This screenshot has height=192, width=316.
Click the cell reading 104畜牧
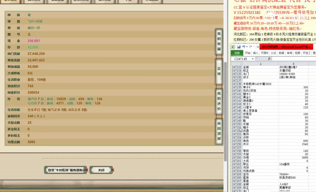tap(294, 164)
